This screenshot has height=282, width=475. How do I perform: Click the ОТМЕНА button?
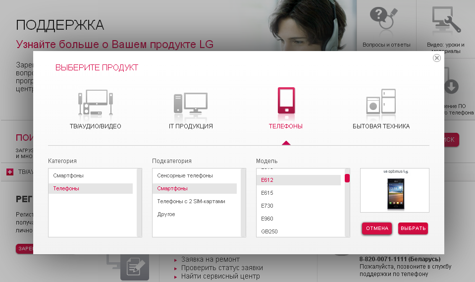[377, 228]
